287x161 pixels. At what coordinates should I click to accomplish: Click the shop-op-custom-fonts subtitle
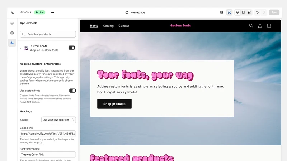tap(44, 50)
